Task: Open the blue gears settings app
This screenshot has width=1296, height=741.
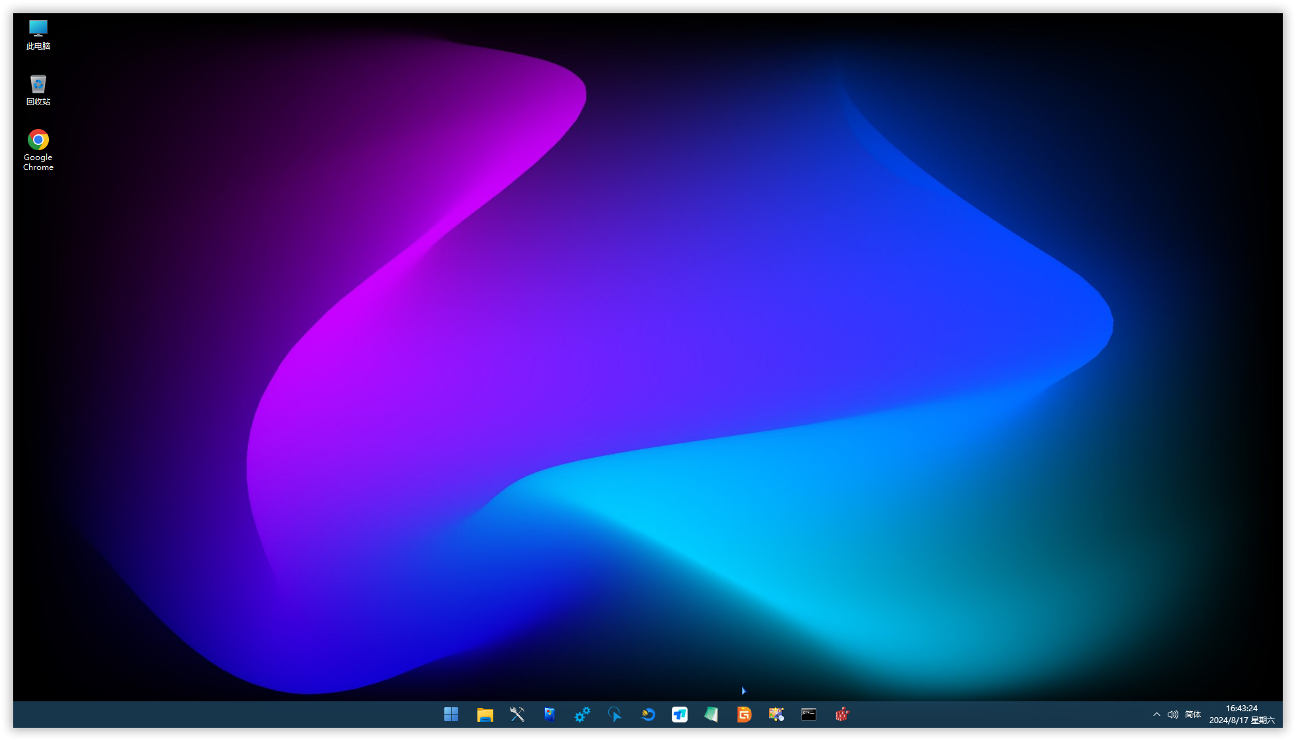Action: coord(582,715)
